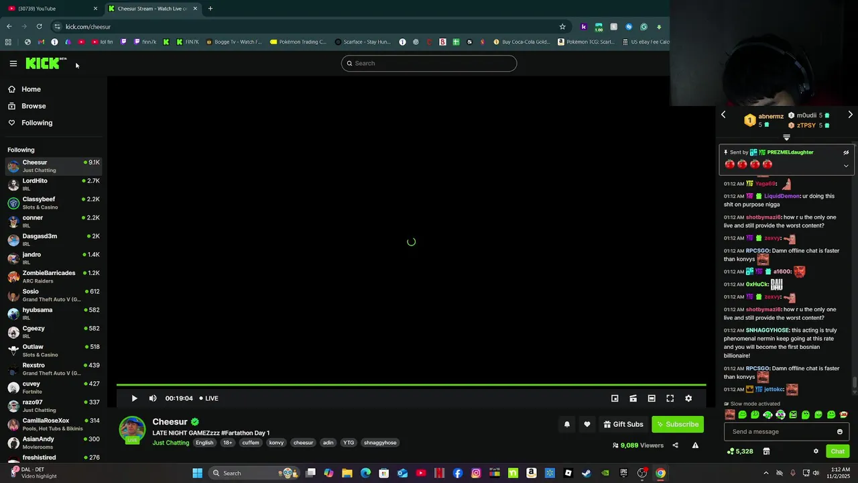Click the heart follow button
858x483 pixels.
587,424
